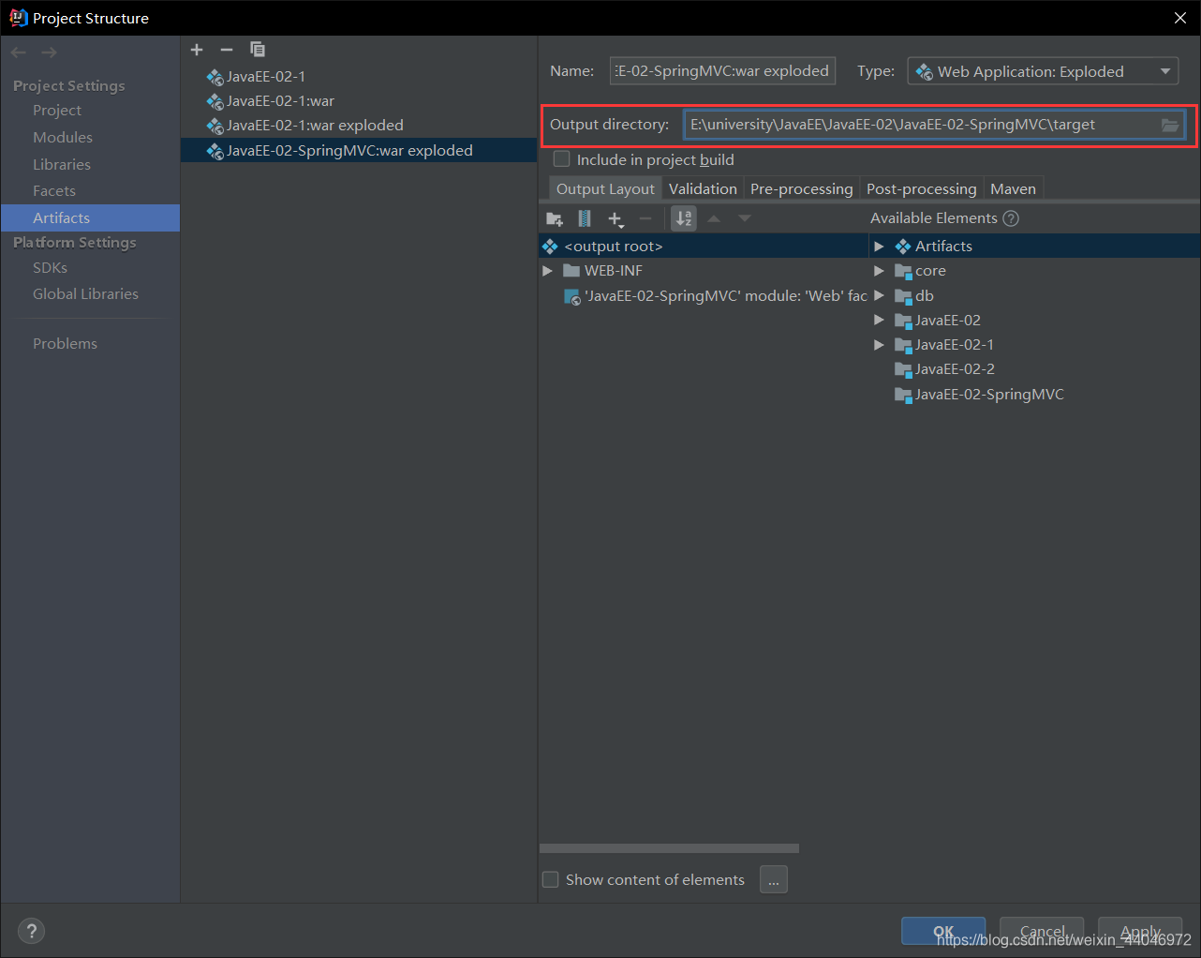Screen dimensions: 1201x958
Task: Confirm with the OK button
Action: (943, 931)
